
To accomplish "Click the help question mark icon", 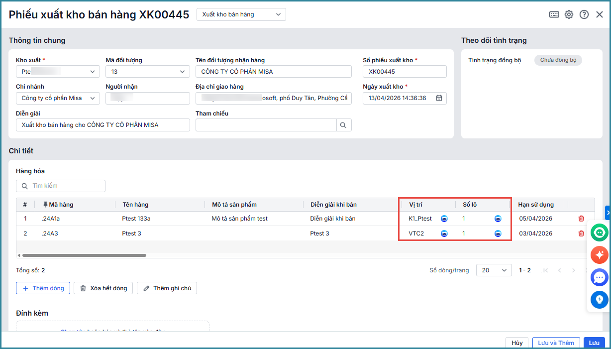I will [x=584, y=14].
